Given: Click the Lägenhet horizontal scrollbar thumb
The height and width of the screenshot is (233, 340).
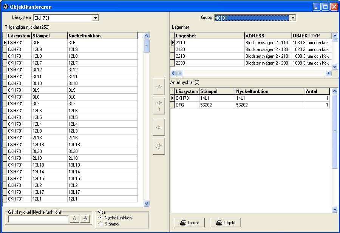Looking at the screenshot, I should tap(180, 73).
